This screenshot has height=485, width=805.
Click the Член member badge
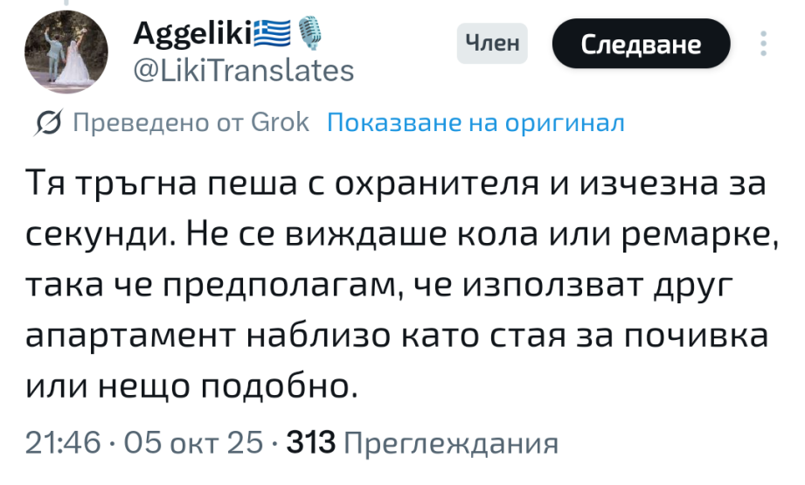(492, 43)
